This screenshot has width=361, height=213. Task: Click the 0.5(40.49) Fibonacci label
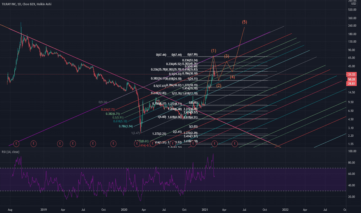coord(191,67)
